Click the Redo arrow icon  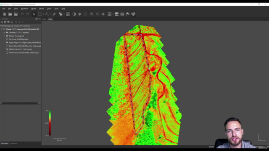pyautogui.click(x=28, y=14)
